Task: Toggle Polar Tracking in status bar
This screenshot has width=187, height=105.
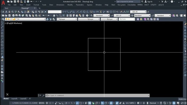Action: [66, 103]
